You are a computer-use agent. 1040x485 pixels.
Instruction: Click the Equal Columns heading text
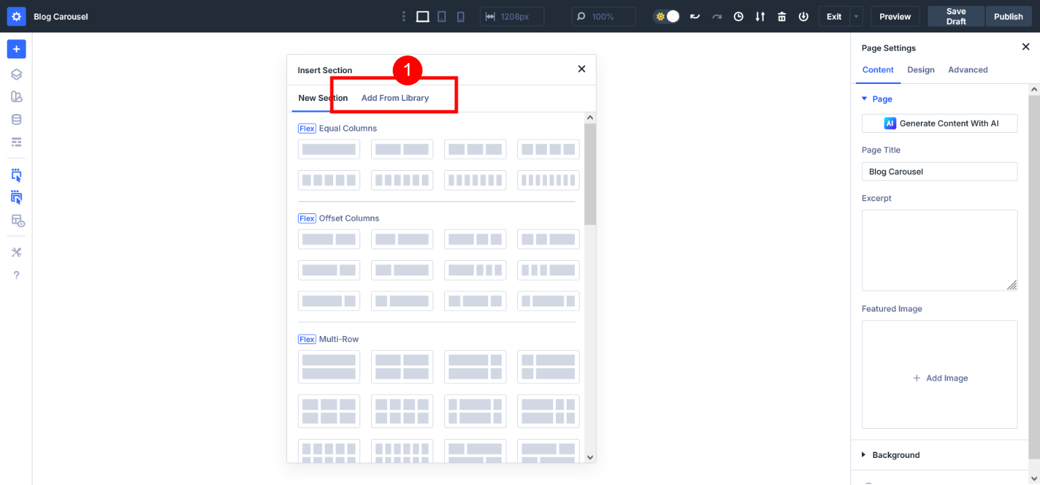(x=348, y=128)
